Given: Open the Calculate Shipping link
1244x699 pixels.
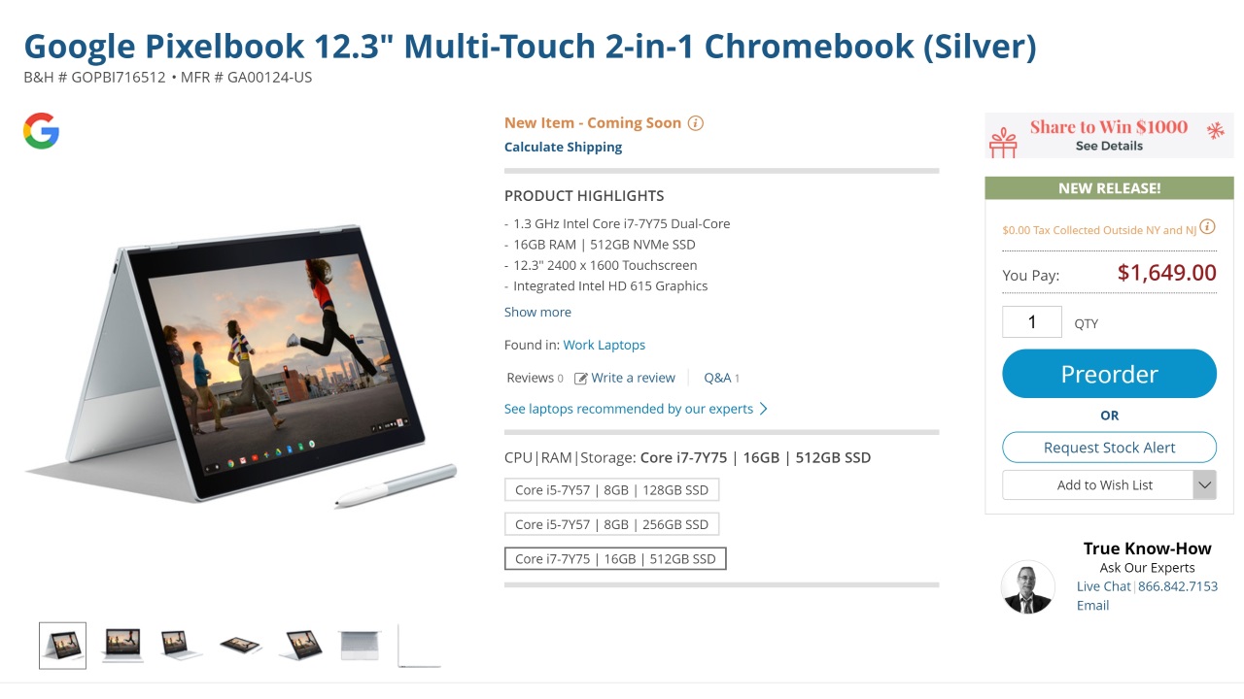Looking at the screenshot, I should click(x=563, y=148).
